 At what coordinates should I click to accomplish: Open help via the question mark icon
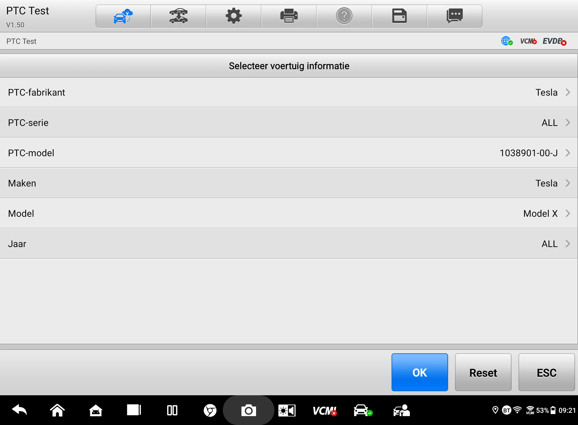344,16
